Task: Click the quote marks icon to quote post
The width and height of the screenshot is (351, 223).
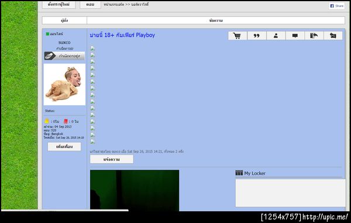Action: pyautogui.click(x=257, y=36)
